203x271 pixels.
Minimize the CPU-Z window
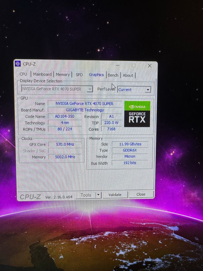point(118,66)
